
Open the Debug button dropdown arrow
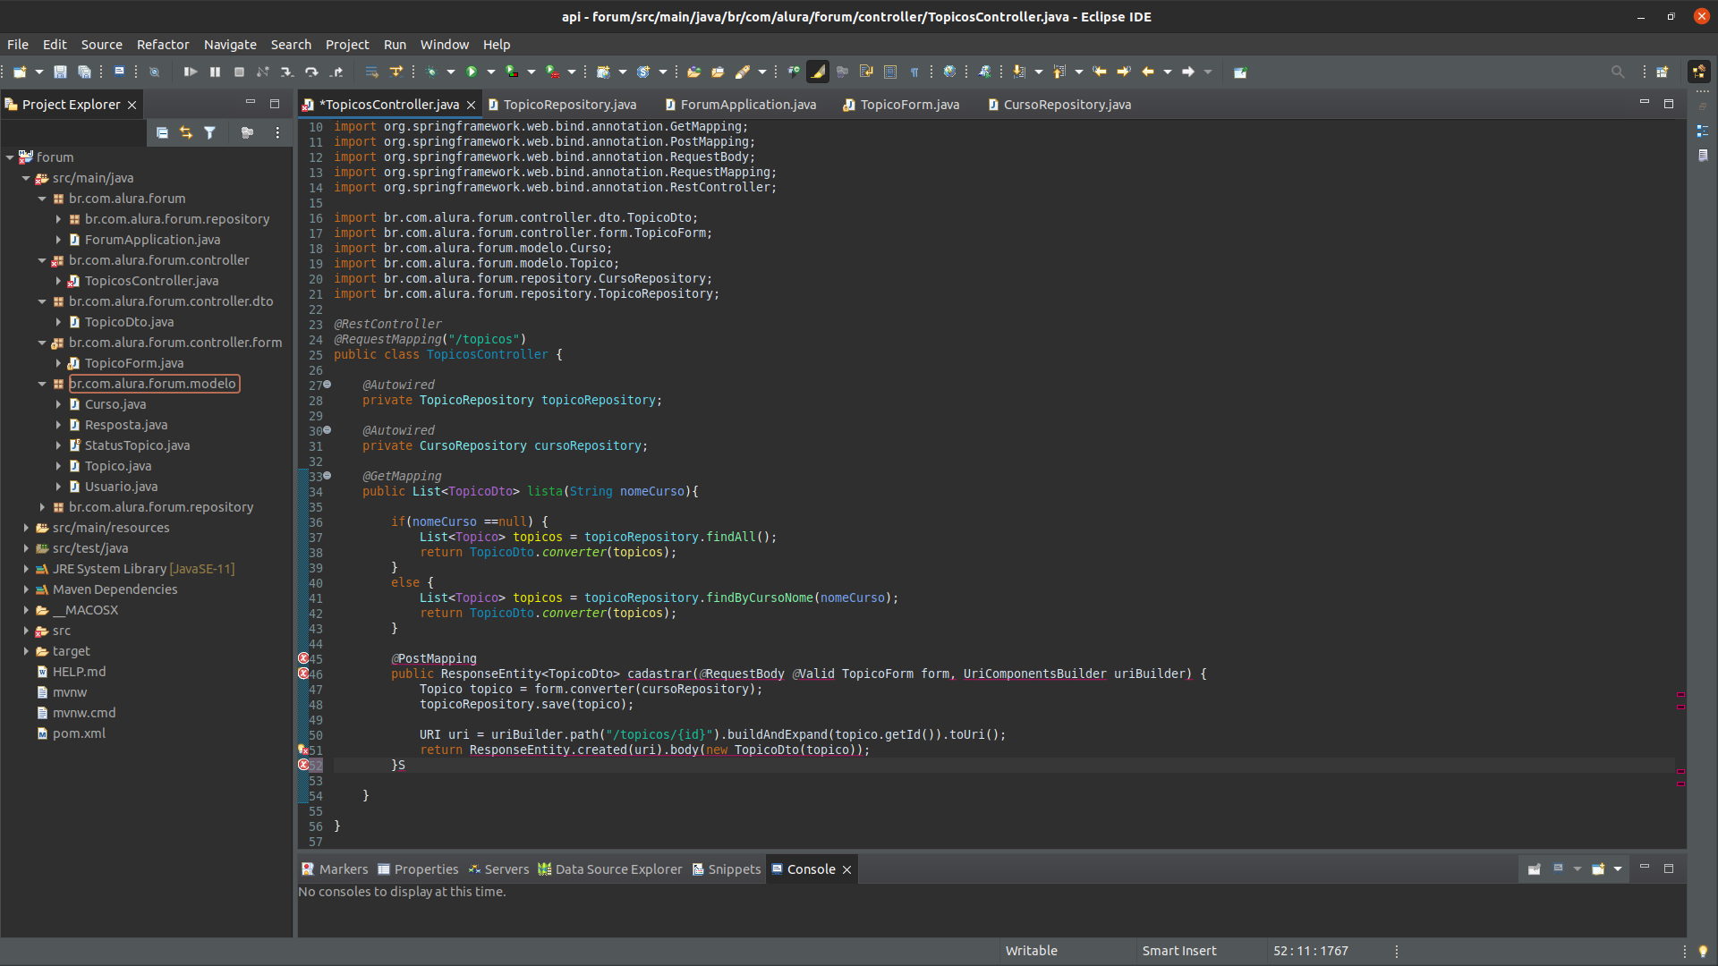(451, 72)
